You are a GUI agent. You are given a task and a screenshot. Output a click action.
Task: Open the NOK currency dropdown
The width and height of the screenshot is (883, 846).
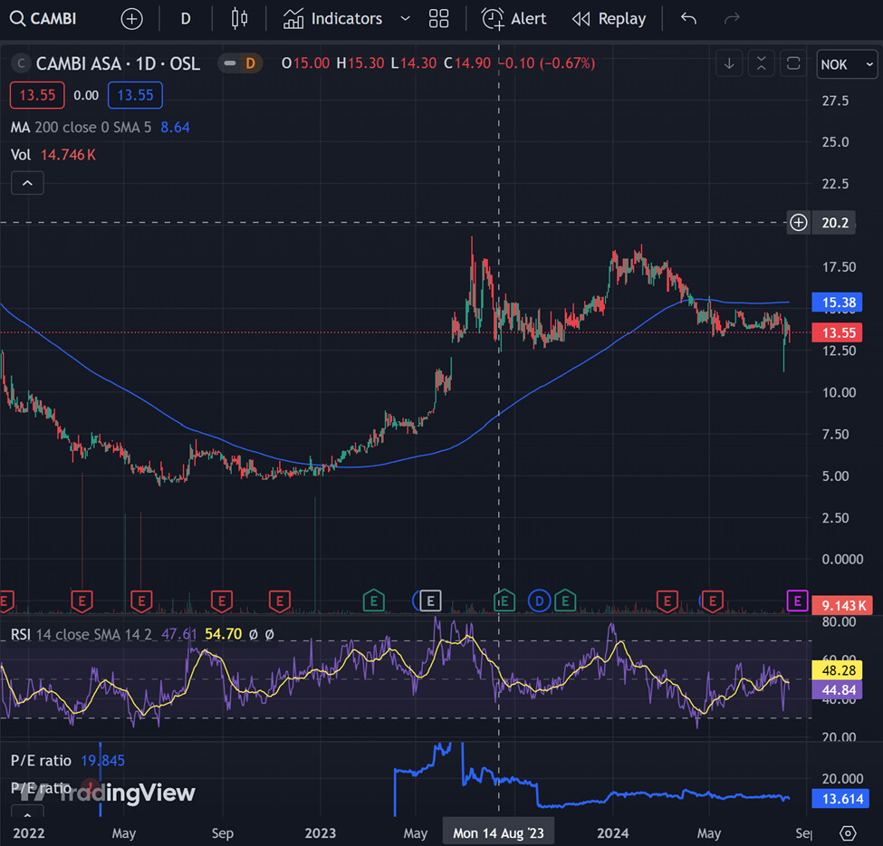click(x=846, y=64)
